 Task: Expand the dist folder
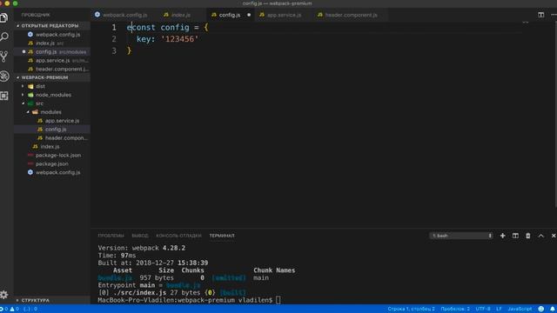pos(52,86)
